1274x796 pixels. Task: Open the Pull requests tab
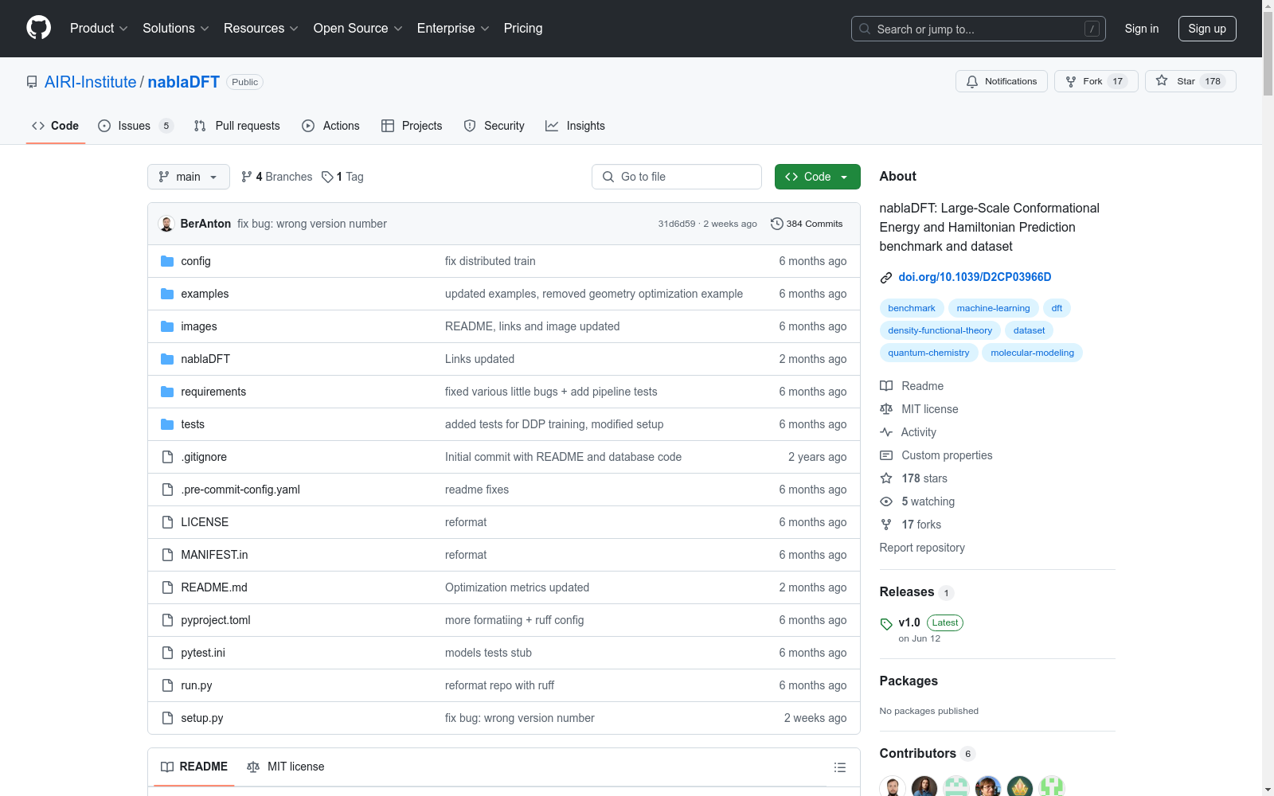tap(237, 126)
